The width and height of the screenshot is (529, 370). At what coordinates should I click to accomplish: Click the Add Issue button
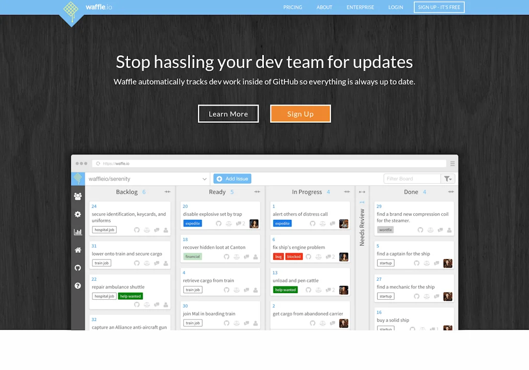(x=232, y=179)
